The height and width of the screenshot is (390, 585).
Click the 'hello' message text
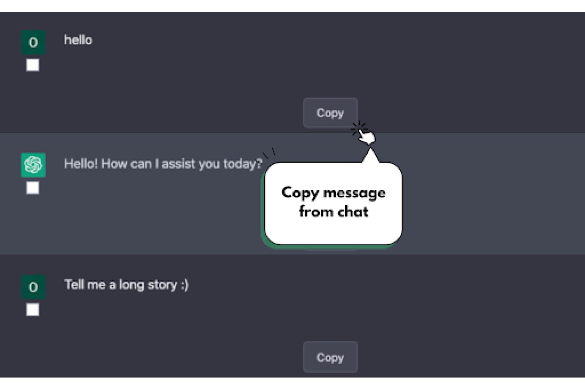pos(78,40)
